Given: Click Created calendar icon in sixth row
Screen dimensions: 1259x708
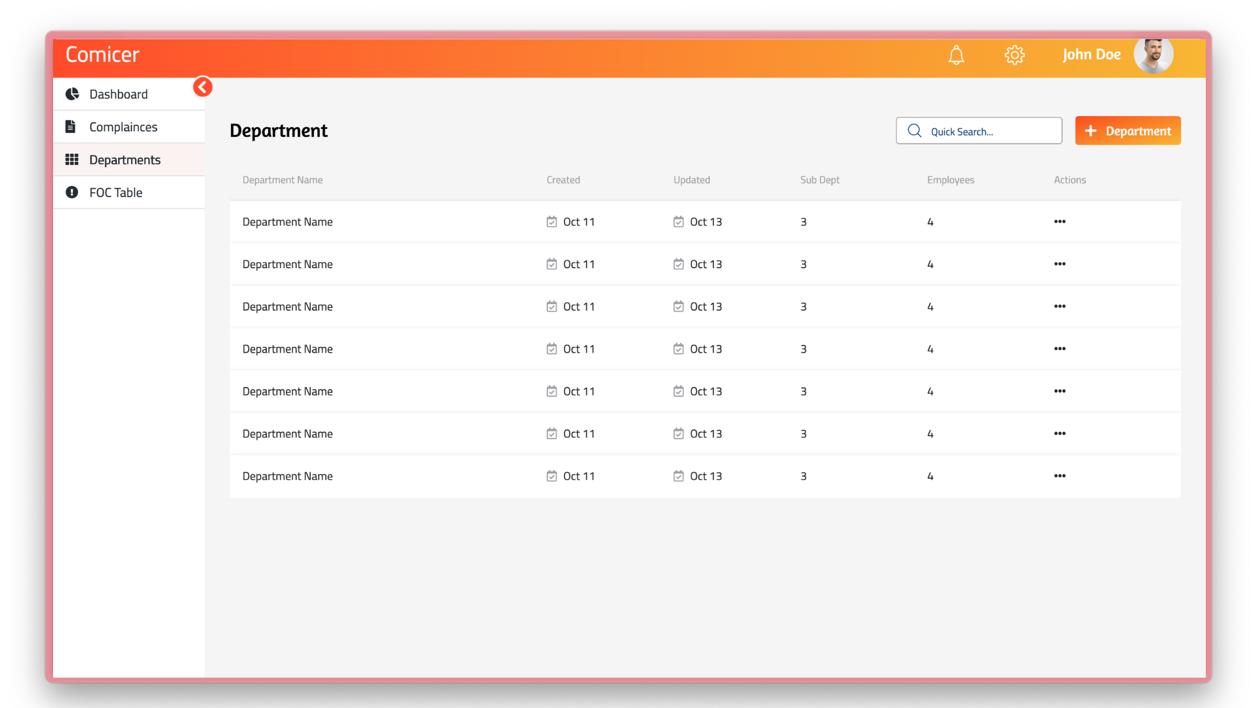Looking at the screenshot, I should coord(551,433).
